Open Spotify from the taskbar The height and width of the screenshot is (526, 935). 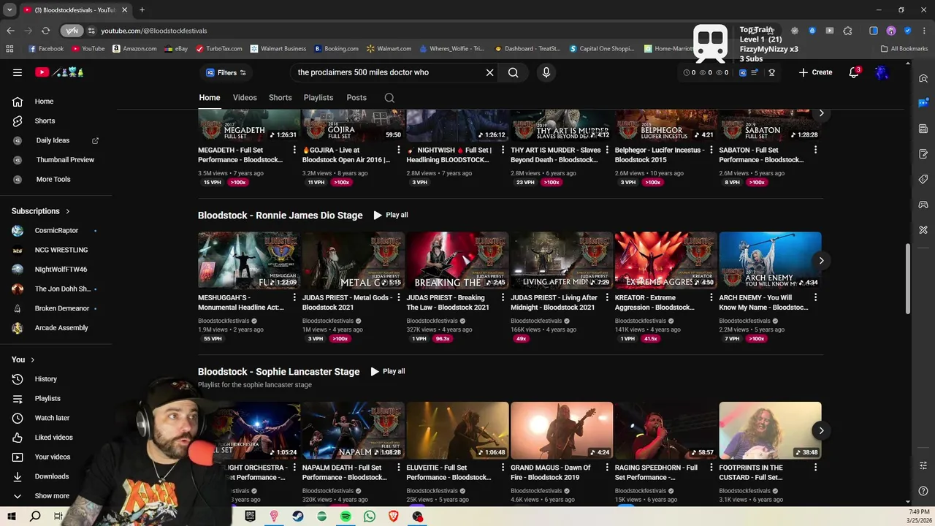[x=346, y=517]
